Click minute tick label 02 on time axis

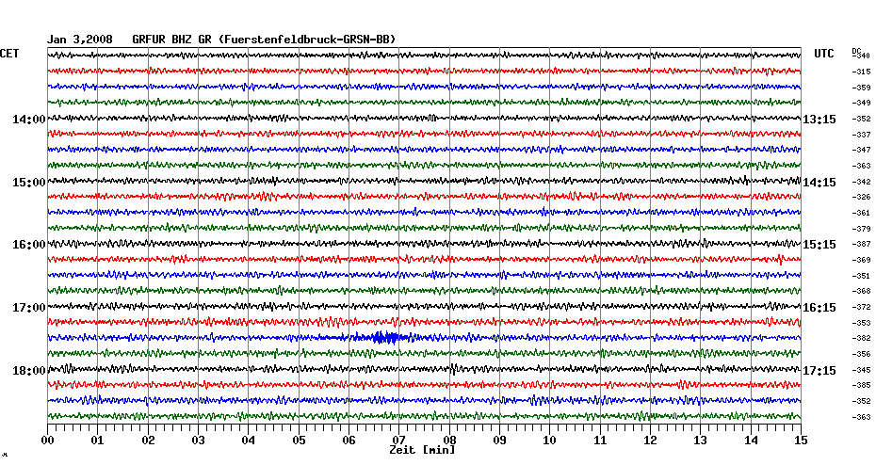(x=148, y=440)
